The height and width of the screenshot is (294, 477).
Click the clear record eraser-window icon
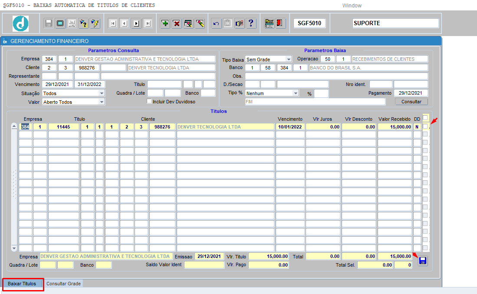tap(188, 23)
